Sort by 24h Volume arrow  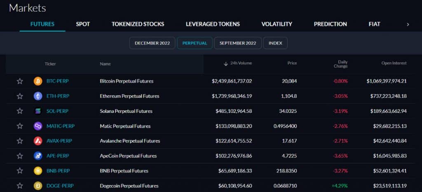(226, 64)
